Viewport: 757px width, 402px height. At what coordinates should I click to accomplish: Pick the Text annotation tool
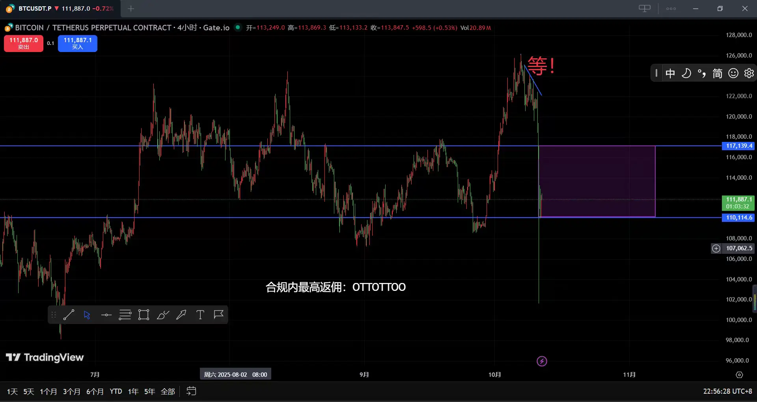[200, 315]
